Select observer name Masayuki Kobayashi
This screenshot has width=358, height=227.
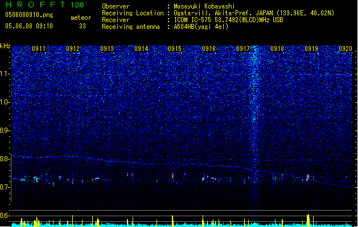pos(204,6)
